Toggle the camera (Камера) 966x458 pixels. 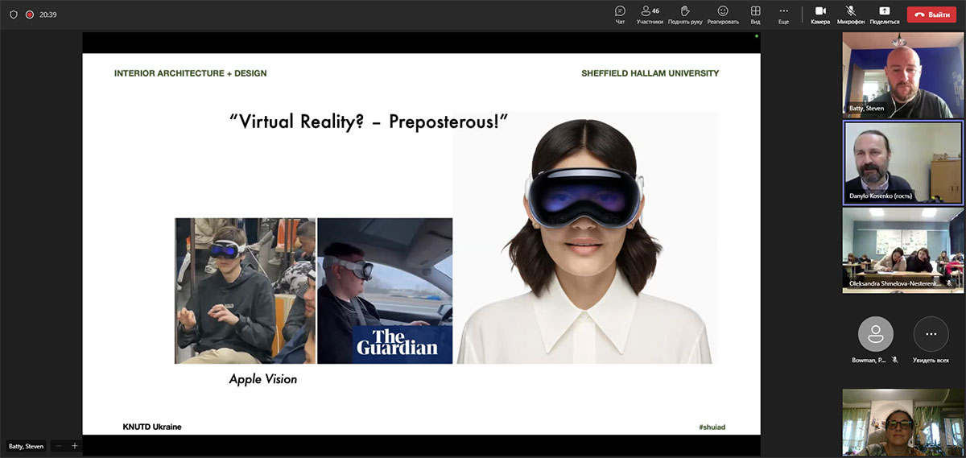point(820,14)
